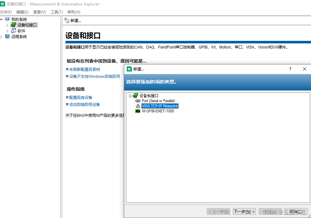The height and width of the screenshot is (218, 311).
Task: Select 设备和接口 in the left tree
Action: click(27, 25)
